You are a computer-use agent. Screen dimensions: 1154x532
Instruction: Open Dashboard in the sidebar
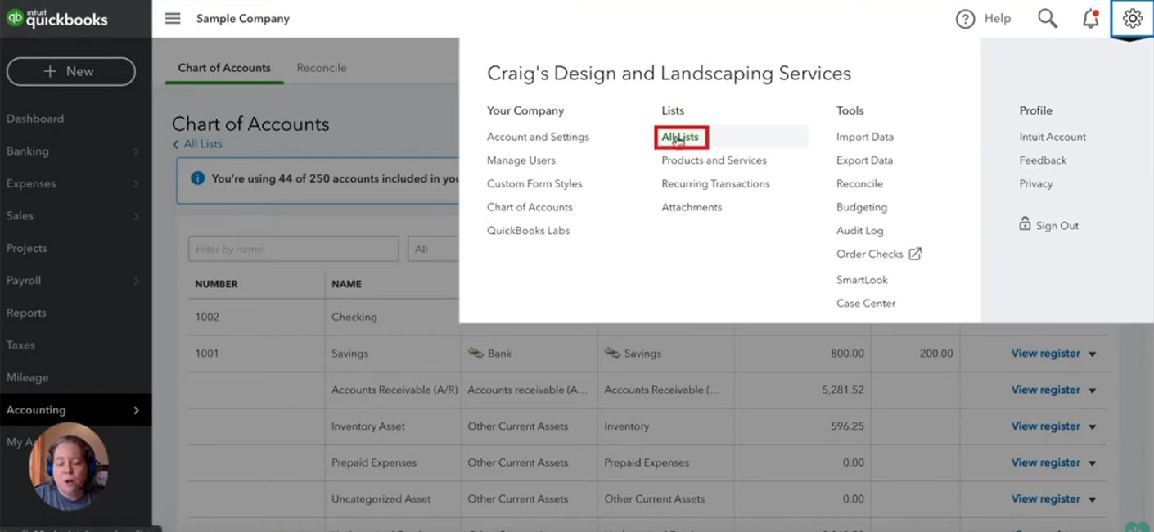(x=35, y=119)
